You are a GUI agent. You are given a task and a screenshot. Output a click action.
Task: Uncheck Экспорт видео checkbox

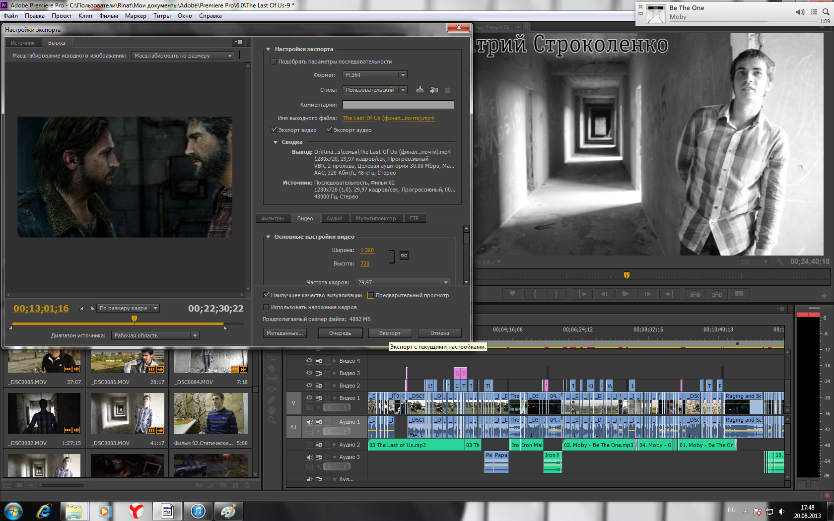273,130
